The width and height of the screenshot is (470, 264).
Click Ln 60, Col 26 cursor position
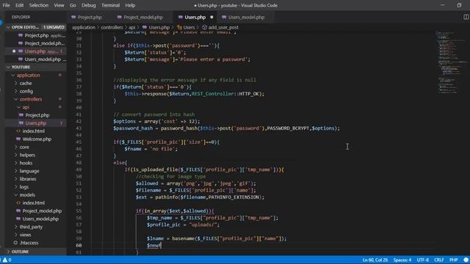point(375,260)
